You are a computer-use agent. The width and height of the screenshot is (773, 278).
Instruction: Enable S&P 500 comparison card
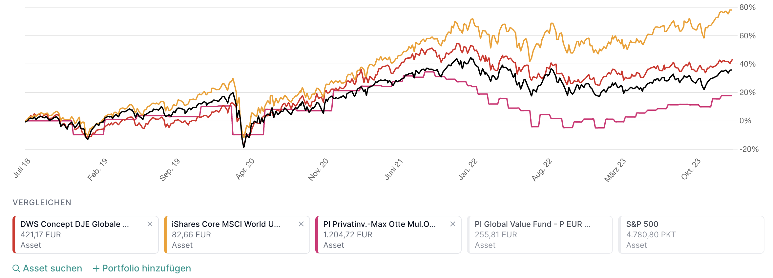pos(691,235)
